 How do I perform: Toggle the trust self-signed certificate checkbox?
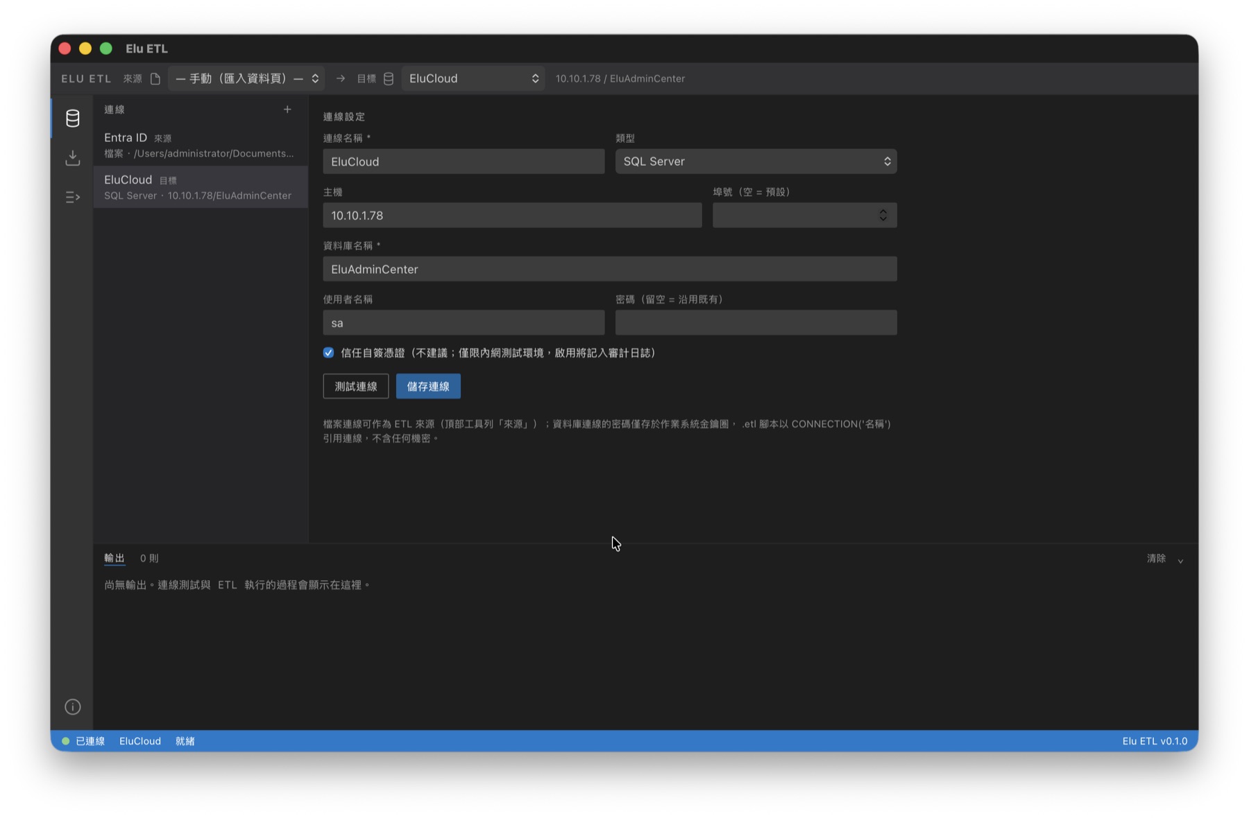coord(328,353)
